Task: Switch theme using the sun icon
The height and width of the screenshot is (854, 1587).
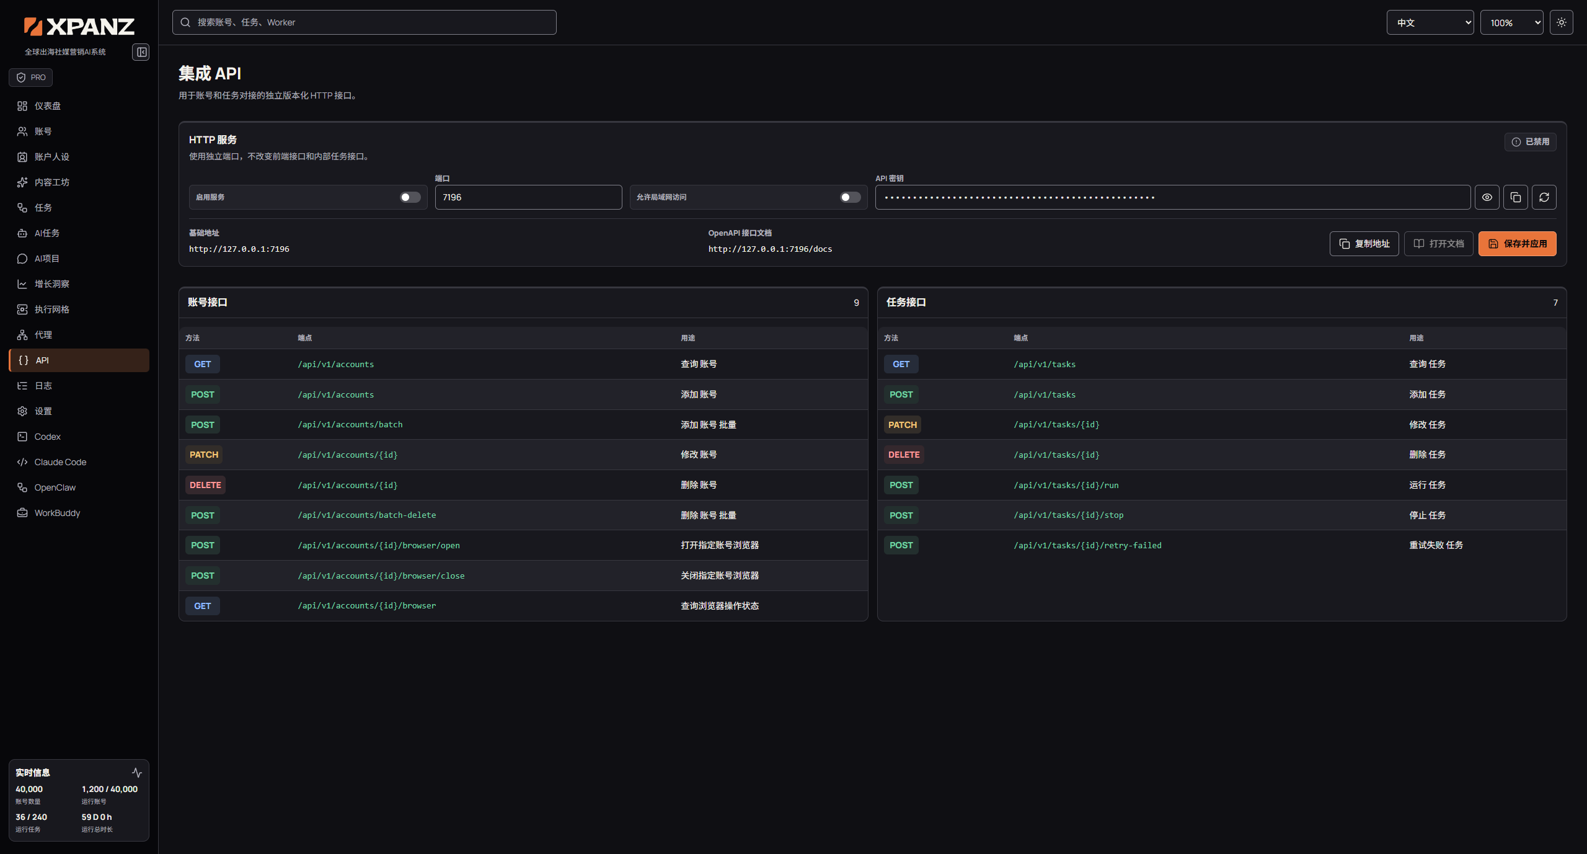Action: (1561, 22)
